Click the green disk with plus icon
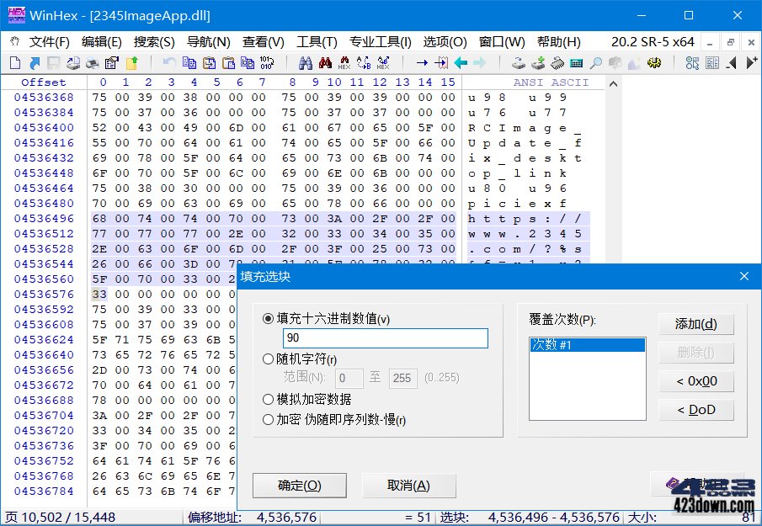 click(539, 61)
